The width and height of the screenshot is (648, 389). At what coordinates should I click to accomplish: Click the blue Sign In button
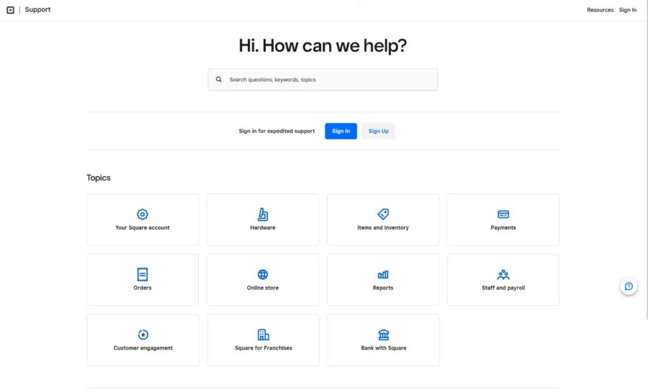(x=340, y=131)
